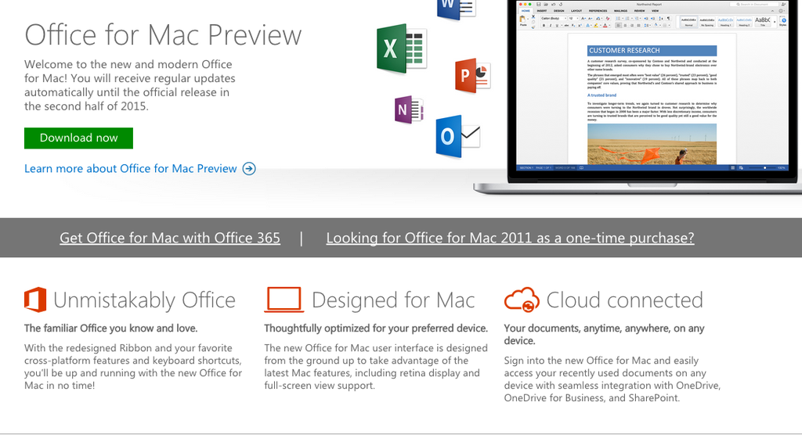Screen dimensions: 802x438
Task: Click the orange Office logo beside Unmistakably Office
Action: 35,300
